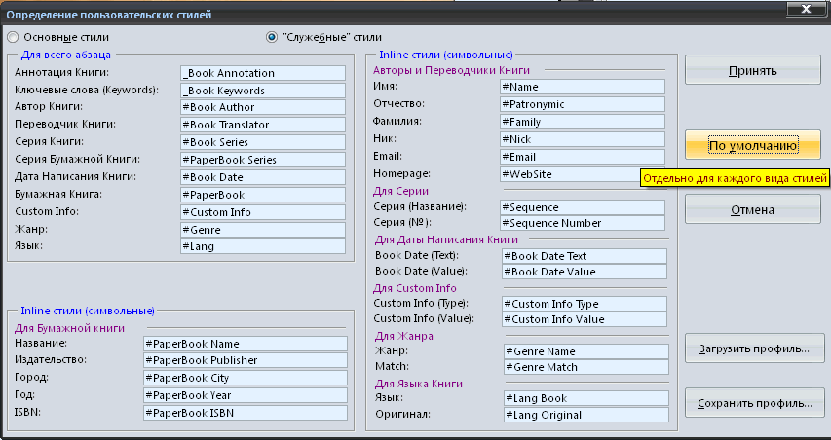Click the Принять button
This screenshot has height=440, width=831.
[752, 71]
